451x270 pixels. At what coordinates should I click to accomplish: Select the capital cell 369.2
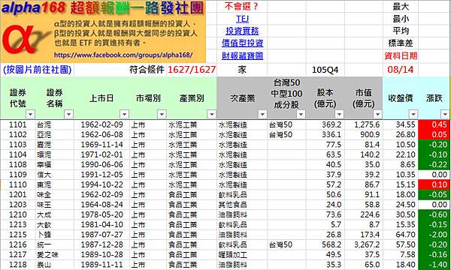pyautogui.click(x=325, y=124)
